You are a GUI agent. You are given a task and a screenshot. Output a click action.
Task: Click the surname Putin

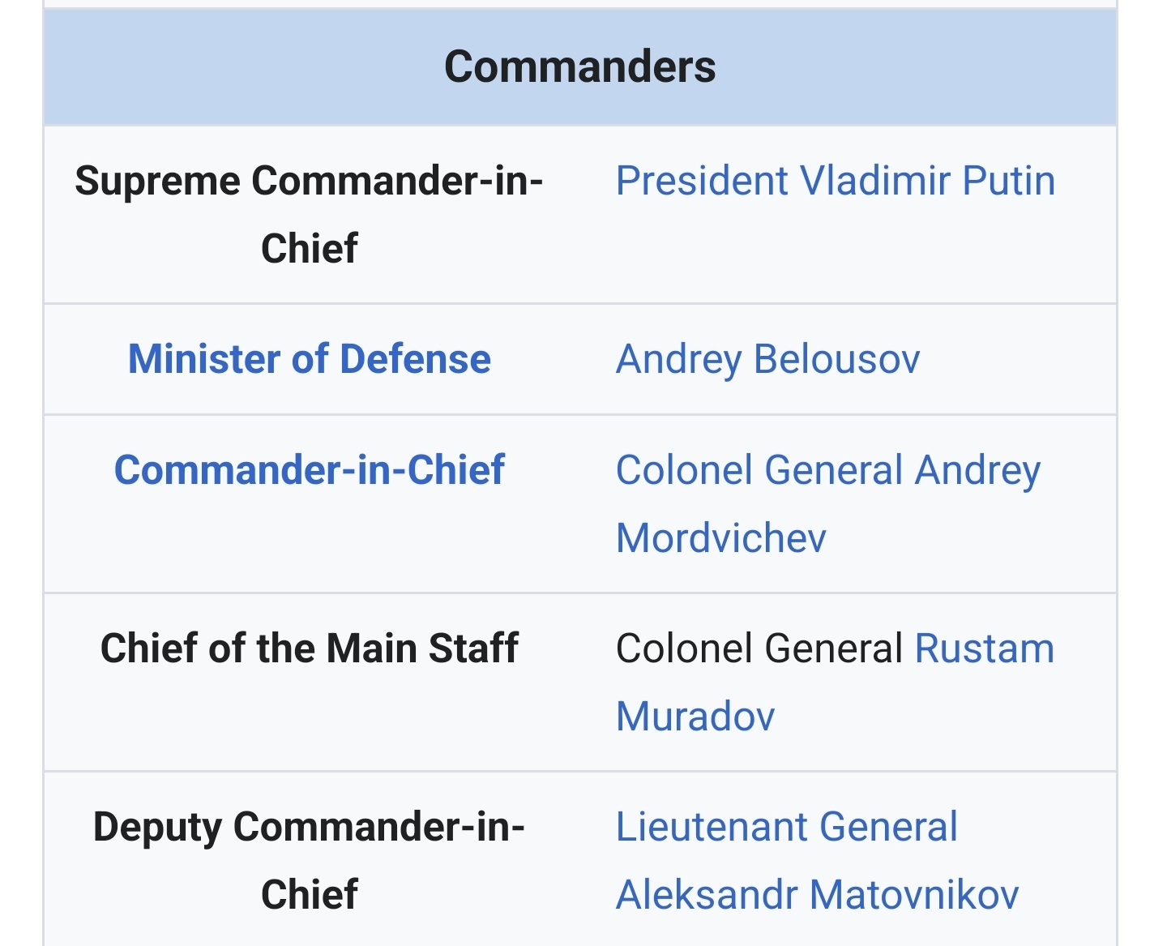point(1008,181)
